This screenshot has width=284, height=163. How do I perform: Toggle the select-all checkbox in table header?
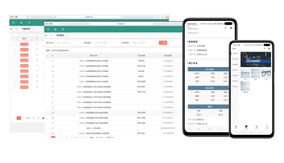15,38
